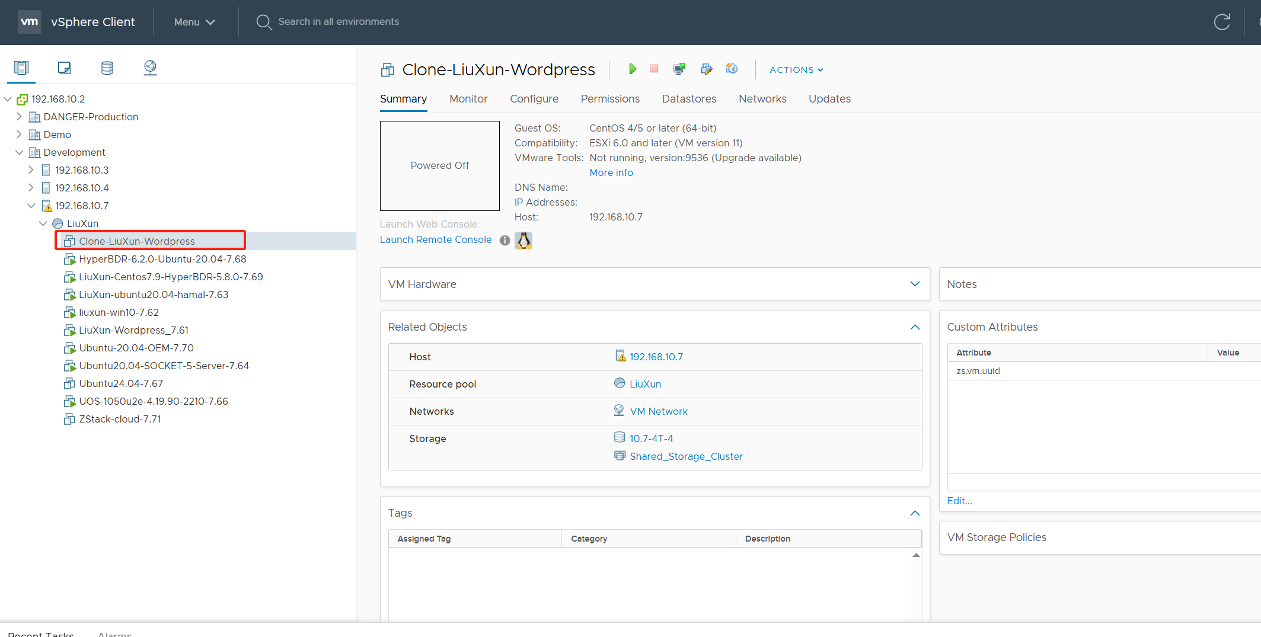Collapse the 192.168.10.2 vCenter tree node
1261x637 pixels.
coord(8,99)
